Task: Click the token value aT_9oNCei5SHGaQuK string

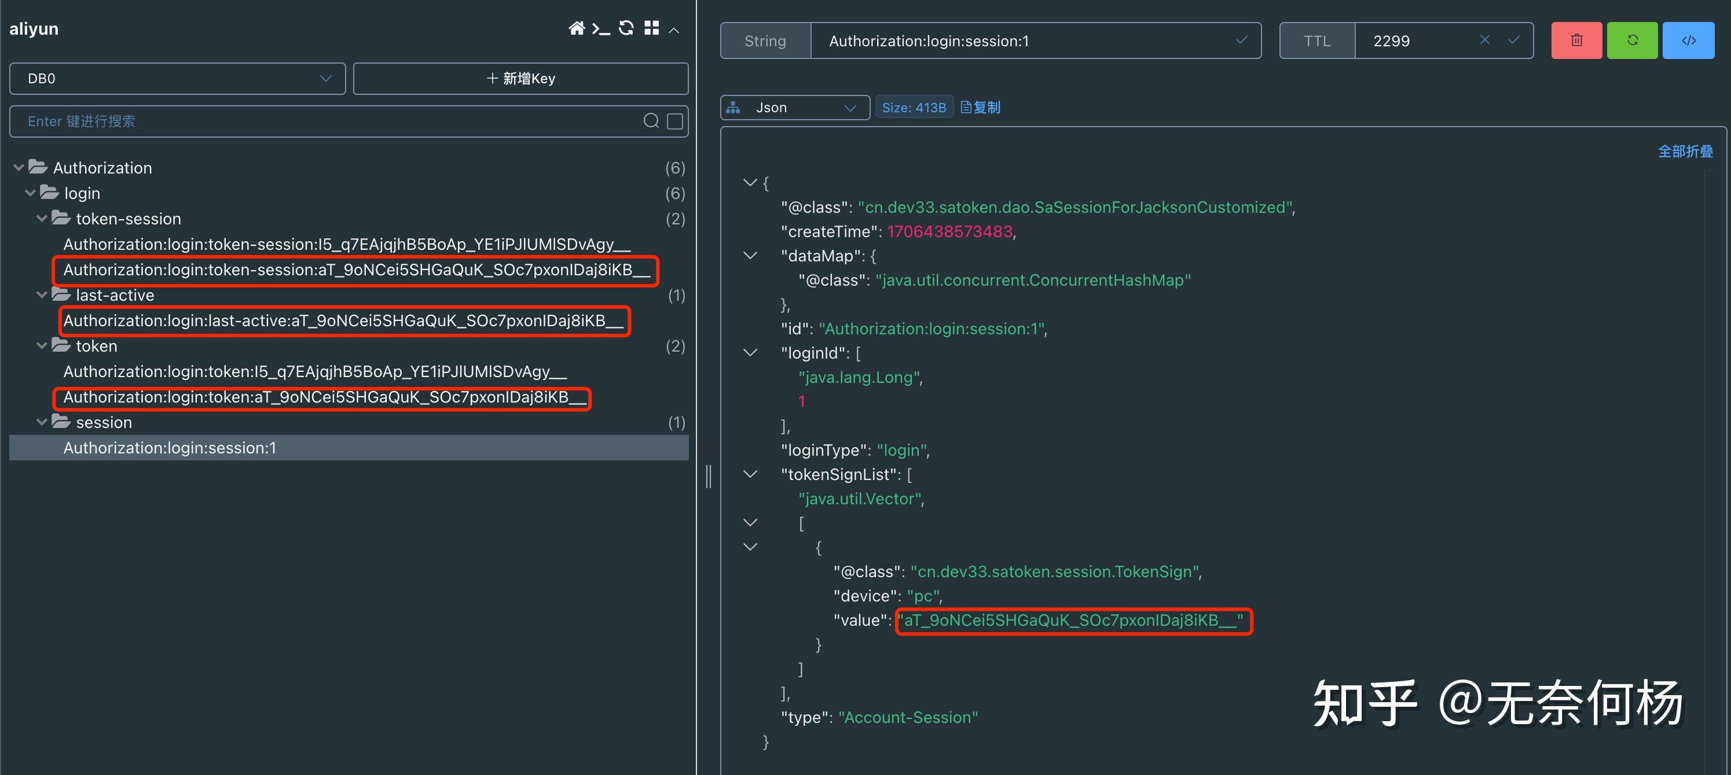Action: click(x=1072, y=621)
